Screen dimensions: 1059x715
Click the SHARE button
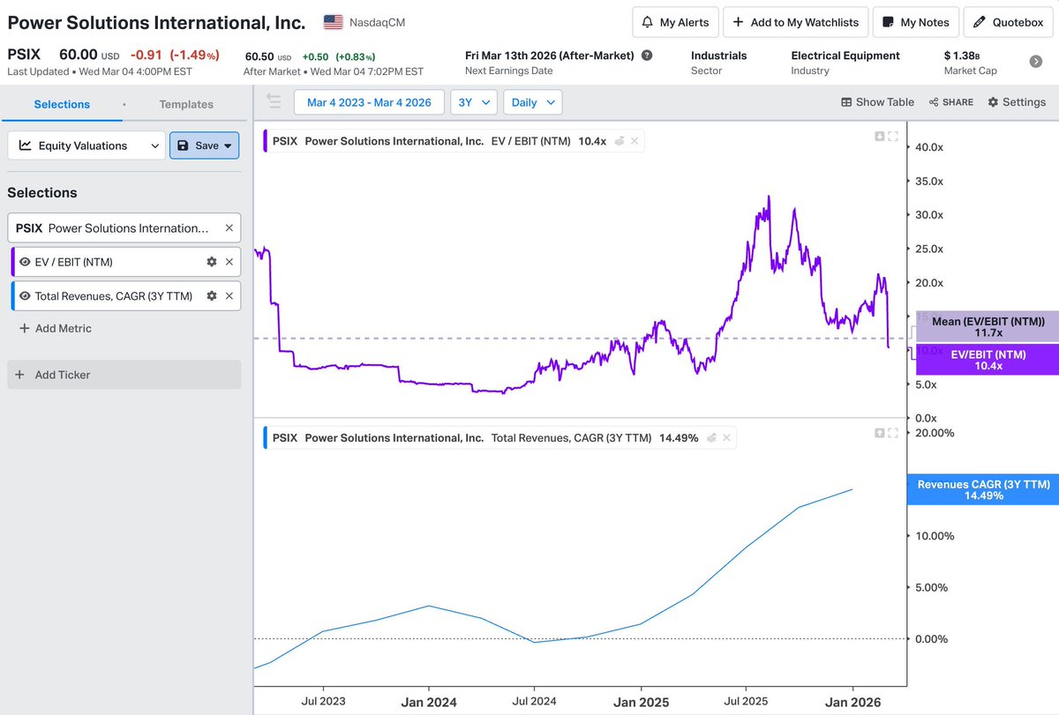(x=950, y=102)
